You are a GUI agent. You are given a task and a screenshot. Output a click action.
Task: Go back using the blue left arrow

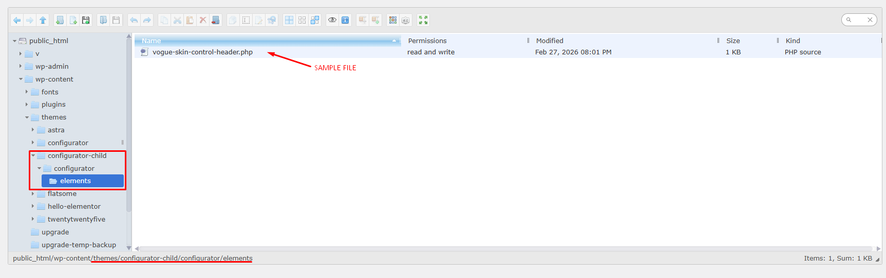coord(17,20)
